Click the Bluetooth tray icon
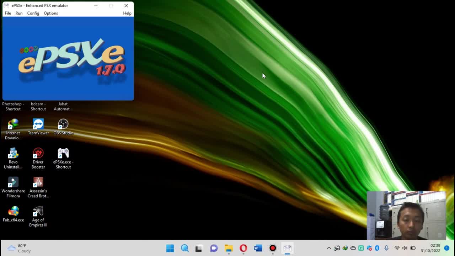 [377, 248]
